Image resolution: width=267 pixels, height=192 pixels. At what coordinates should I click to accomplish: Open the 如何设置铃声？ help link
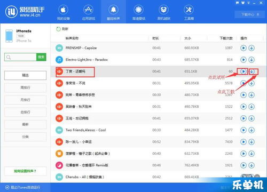(25, 171)
